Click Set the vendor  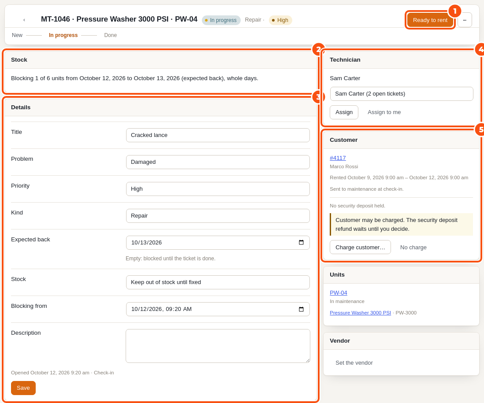pyautogui.click(x=354, y=363)
